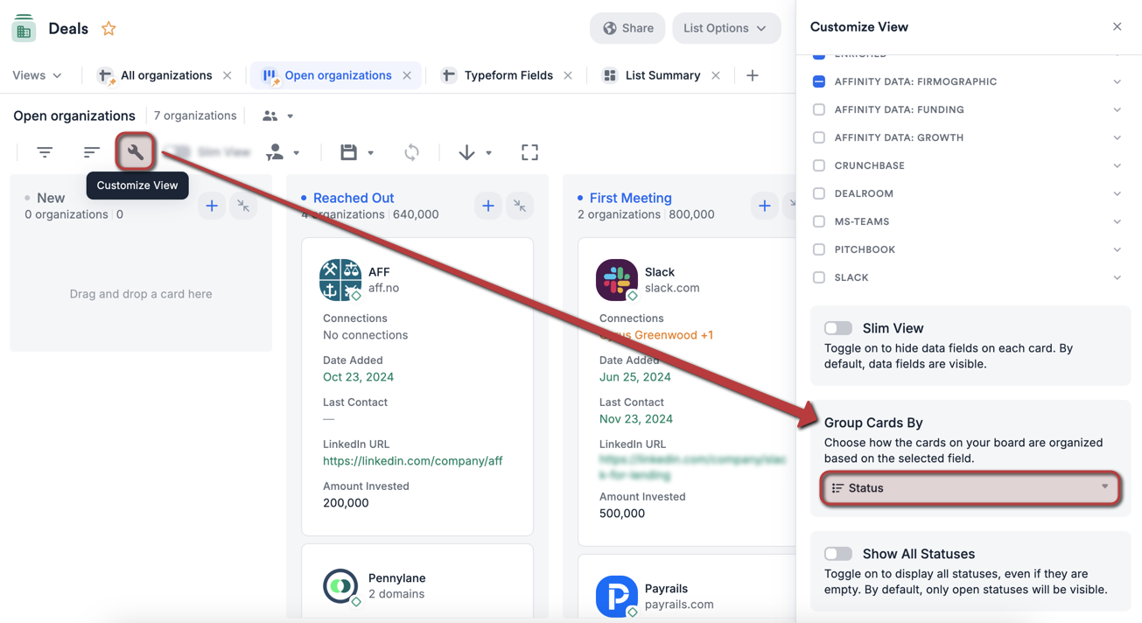This screenshot has height=623, width=1142.
Task: Expand the AFFINITY DATA: FUNDING section chevron
Action: pos(1117,109)
